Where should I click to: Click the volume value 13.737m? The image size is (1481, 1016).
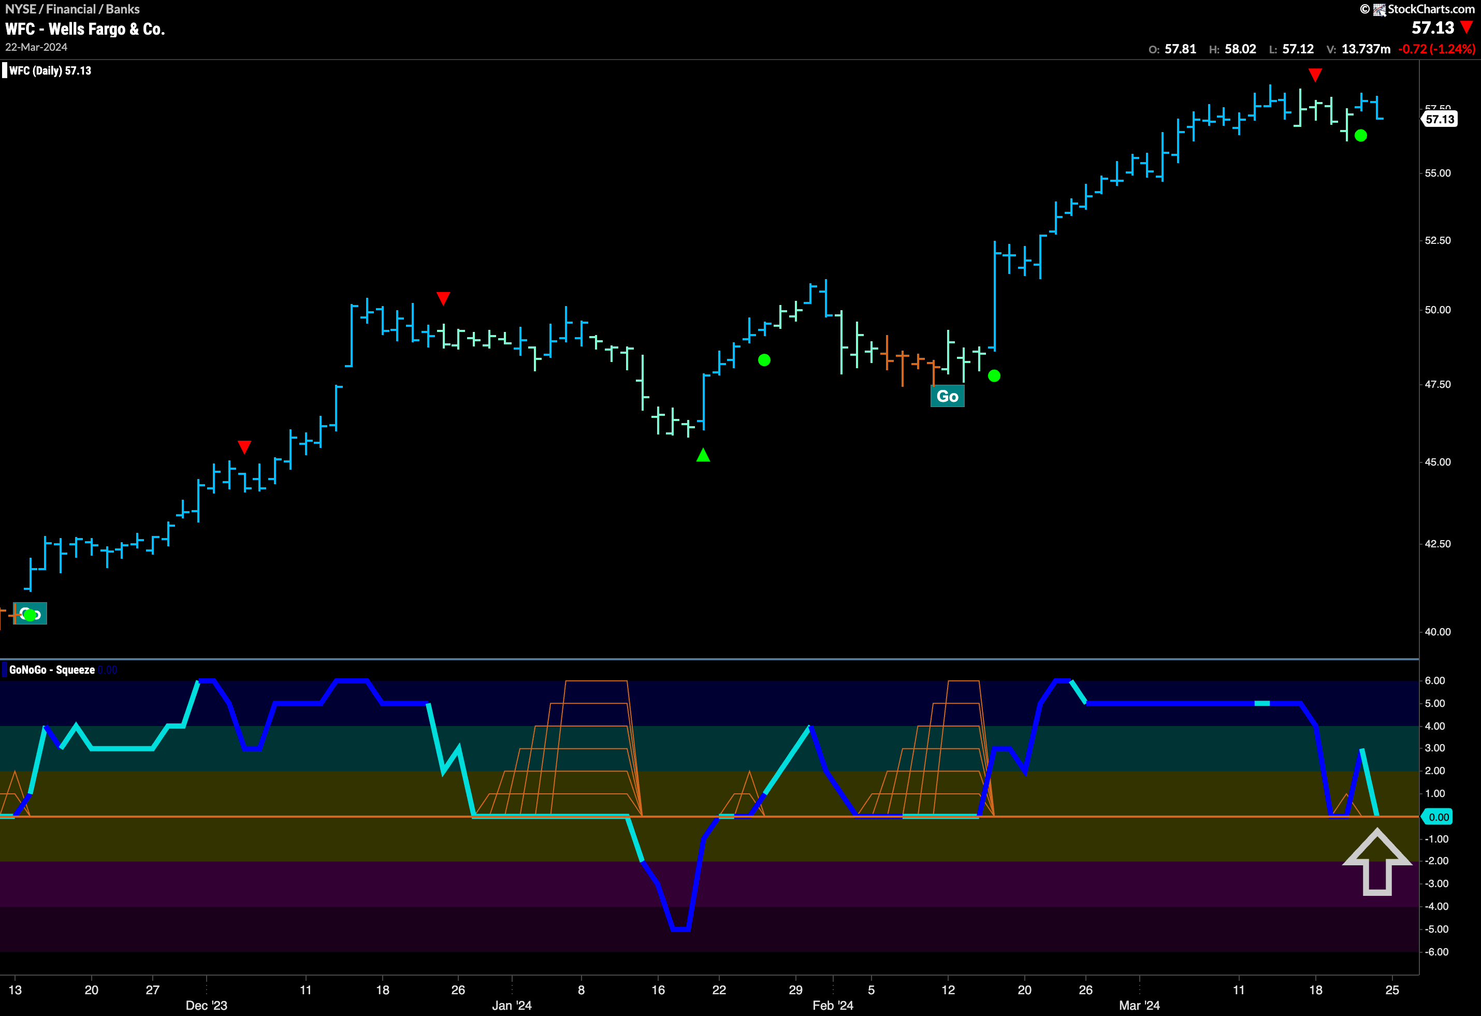[x=1366, y=49]
